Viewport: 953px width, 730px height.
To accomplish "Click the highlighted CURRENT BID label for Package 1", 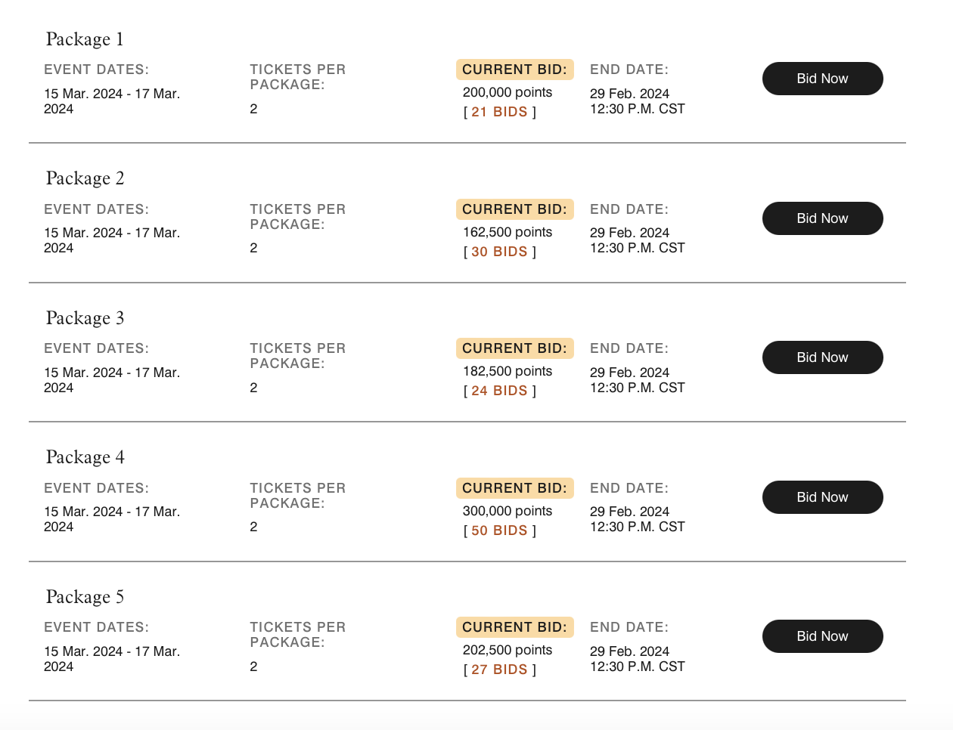I will tap(515, 69).
